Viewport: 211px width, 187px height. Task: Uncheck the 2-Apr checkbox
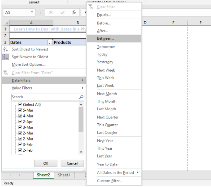(x=20, y=122)
